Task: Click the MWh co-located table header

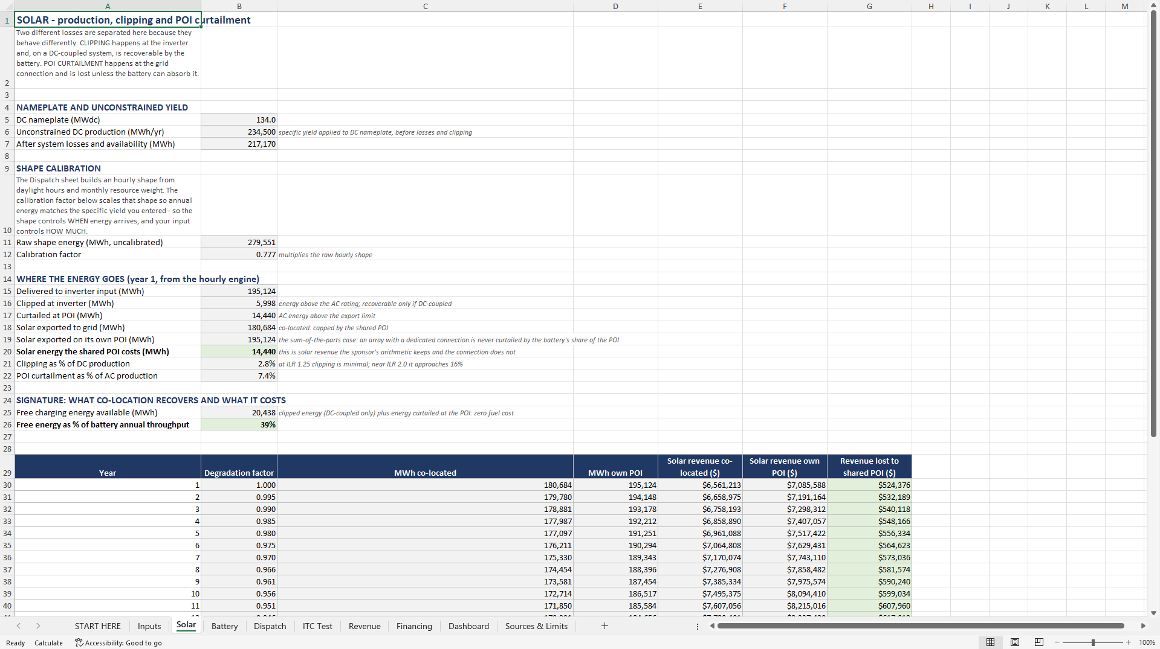Action: click(x=425, y=467)
